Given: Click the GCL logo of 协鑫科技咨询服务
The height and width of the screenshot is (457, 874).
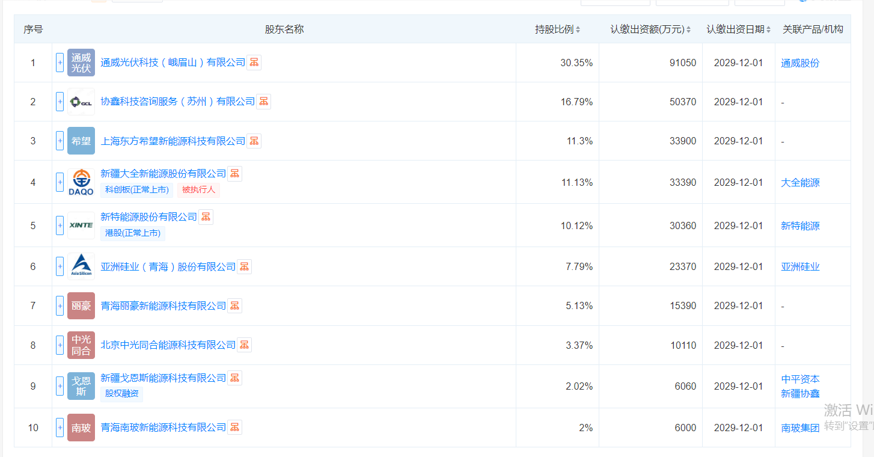Looking at the screenshot, I should pos(81,102).
